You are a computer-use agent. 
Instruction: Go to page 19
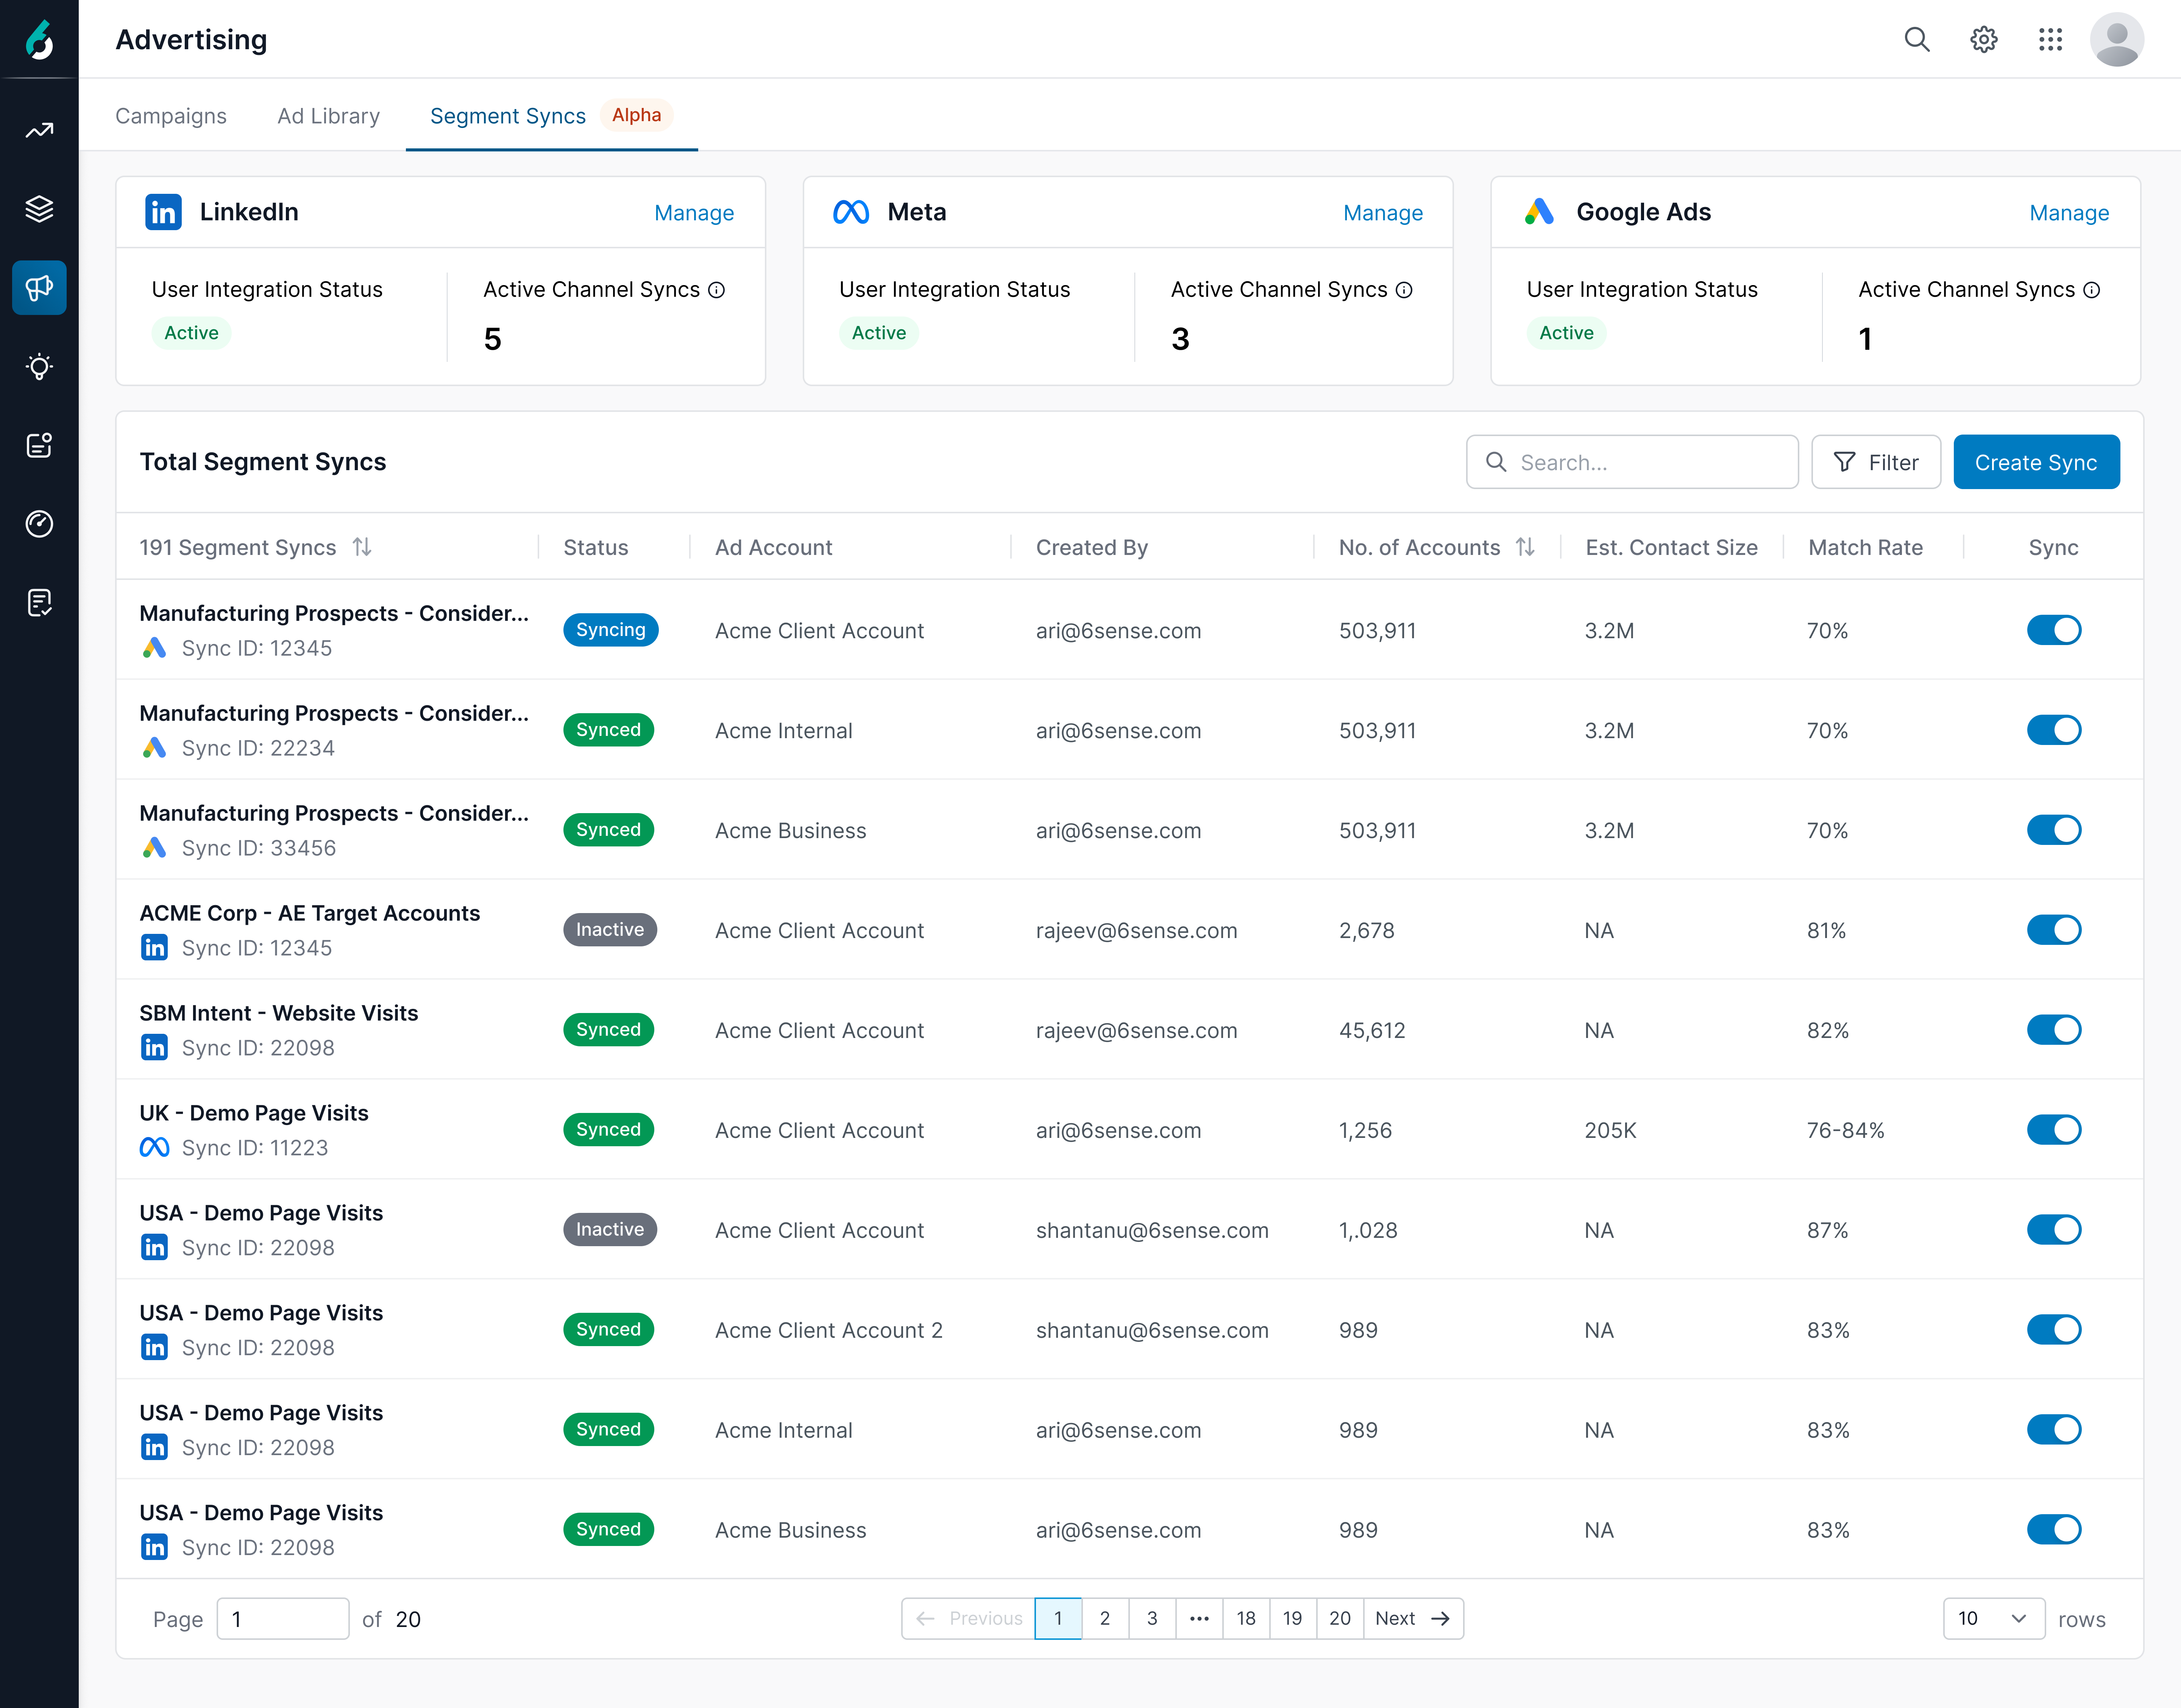click(x=1293, y=1619)
